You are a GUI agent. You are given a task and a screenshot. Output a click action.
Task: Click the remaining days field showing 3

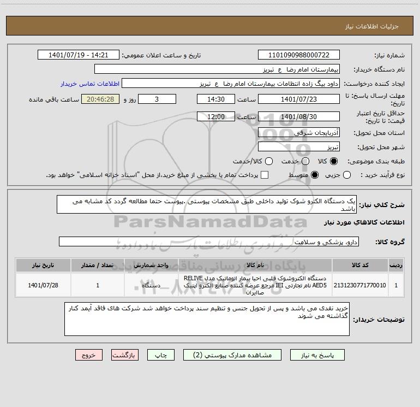click(157, 99)
